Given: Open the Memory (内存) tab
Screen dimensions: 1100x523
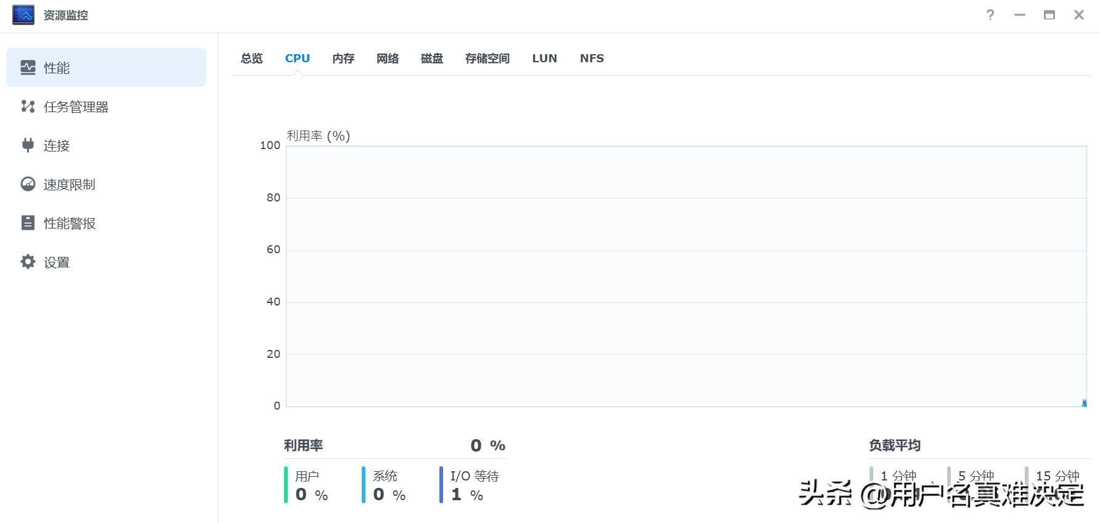Looking at the screenshot, I should click(x=343, y=59).
